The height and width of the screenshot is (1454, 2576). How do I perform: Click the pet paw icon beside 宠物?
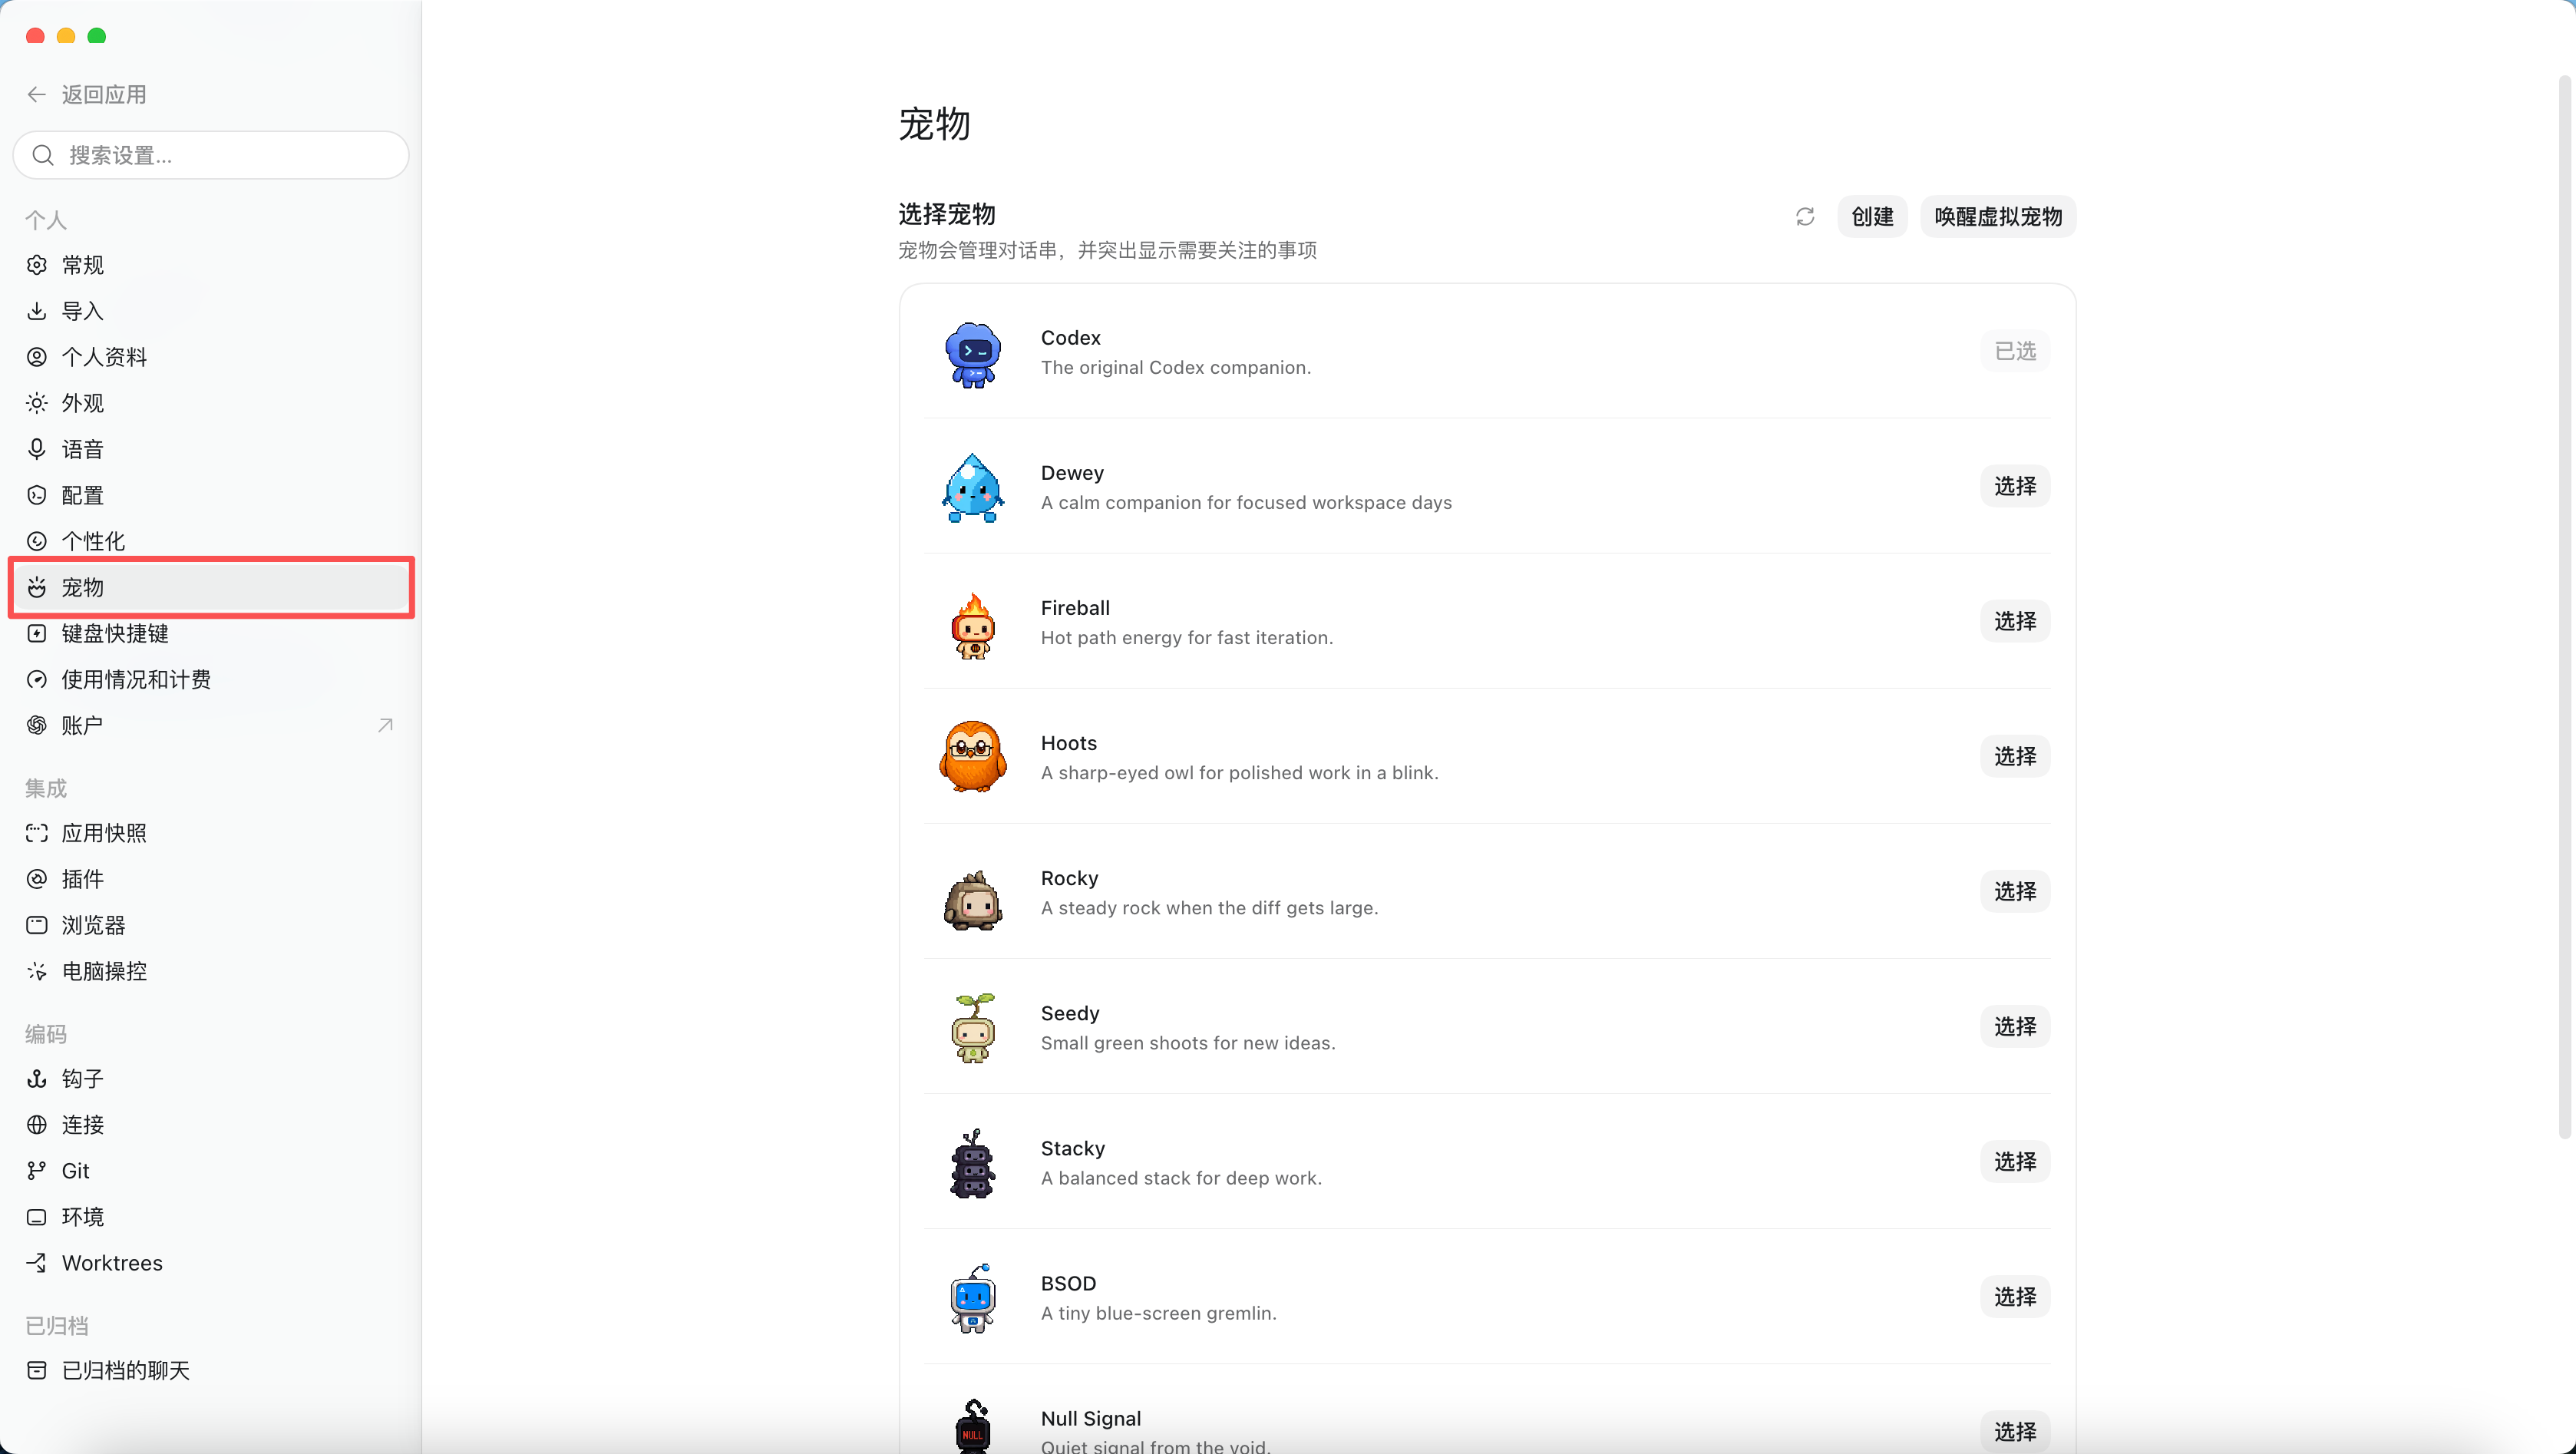click(37, 587)
